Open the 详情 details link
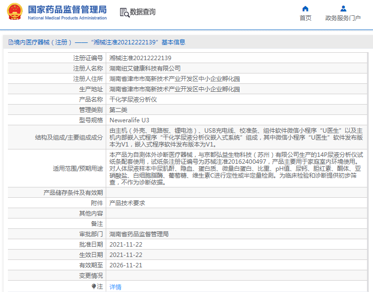The image size is (373, 292). coord(116,287)
